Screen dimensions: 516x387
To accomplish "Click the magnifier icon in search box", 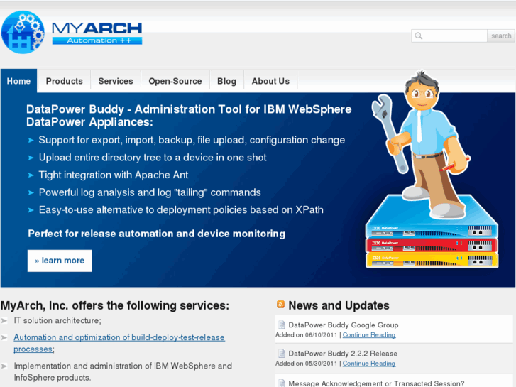I will point(419,36).
